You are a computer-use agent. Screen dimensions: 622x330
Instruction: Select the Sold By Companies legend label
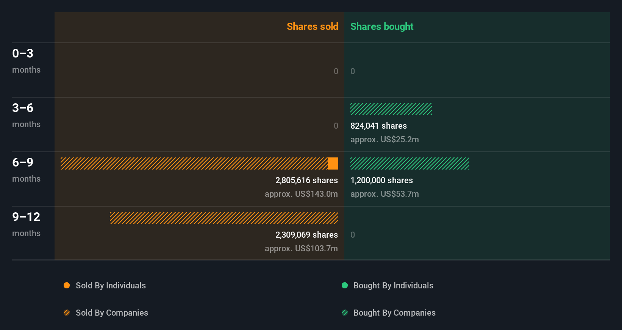[x=112, y=313]
